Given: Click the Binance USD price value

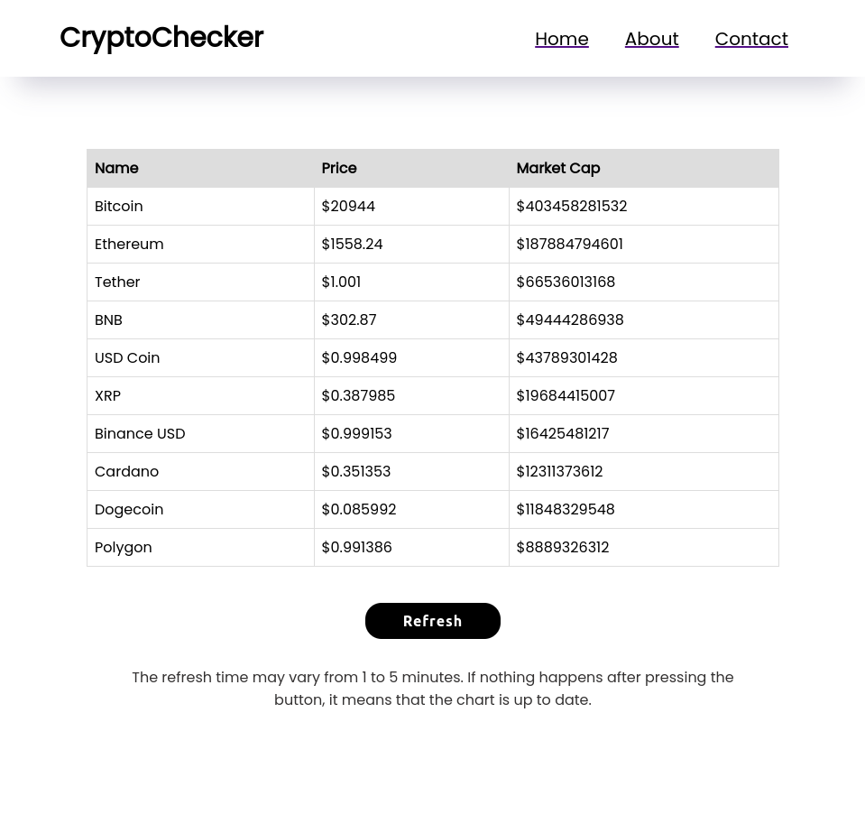Looking at the screenshot, I should pyautogui.click(x=356, y=433).
